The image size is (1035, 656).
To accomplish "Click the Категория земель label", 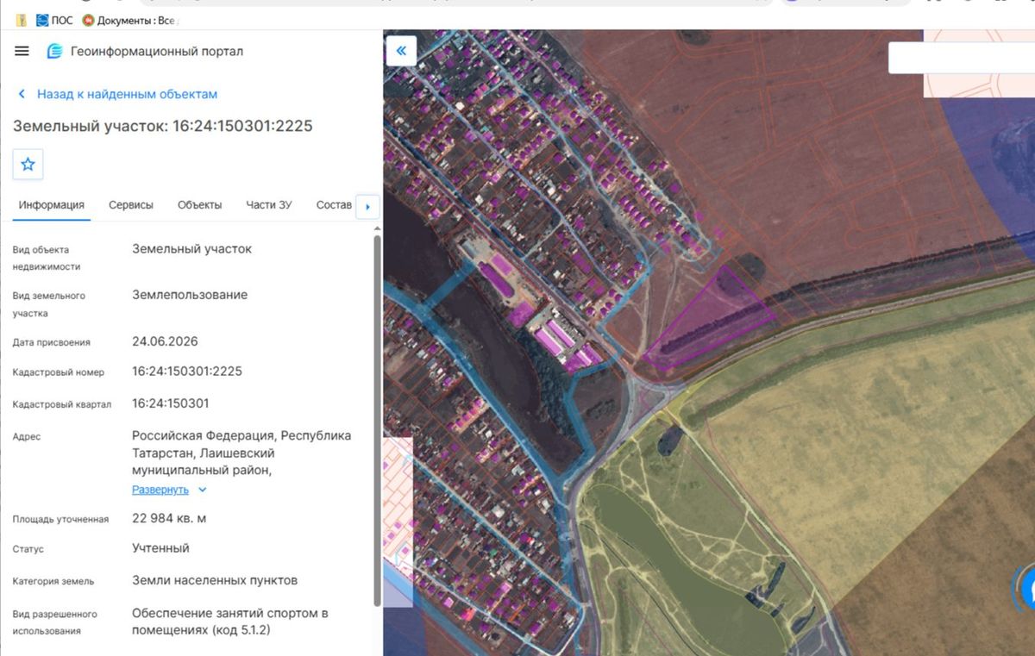I will pos(53,581).
